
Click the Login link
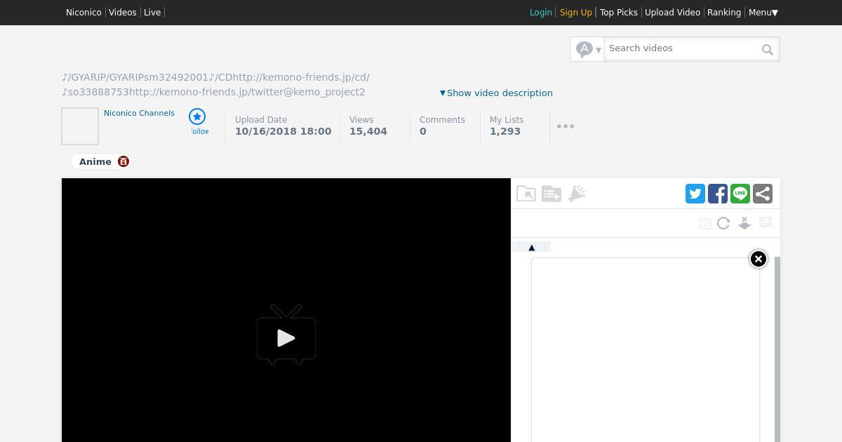point(541,13)
